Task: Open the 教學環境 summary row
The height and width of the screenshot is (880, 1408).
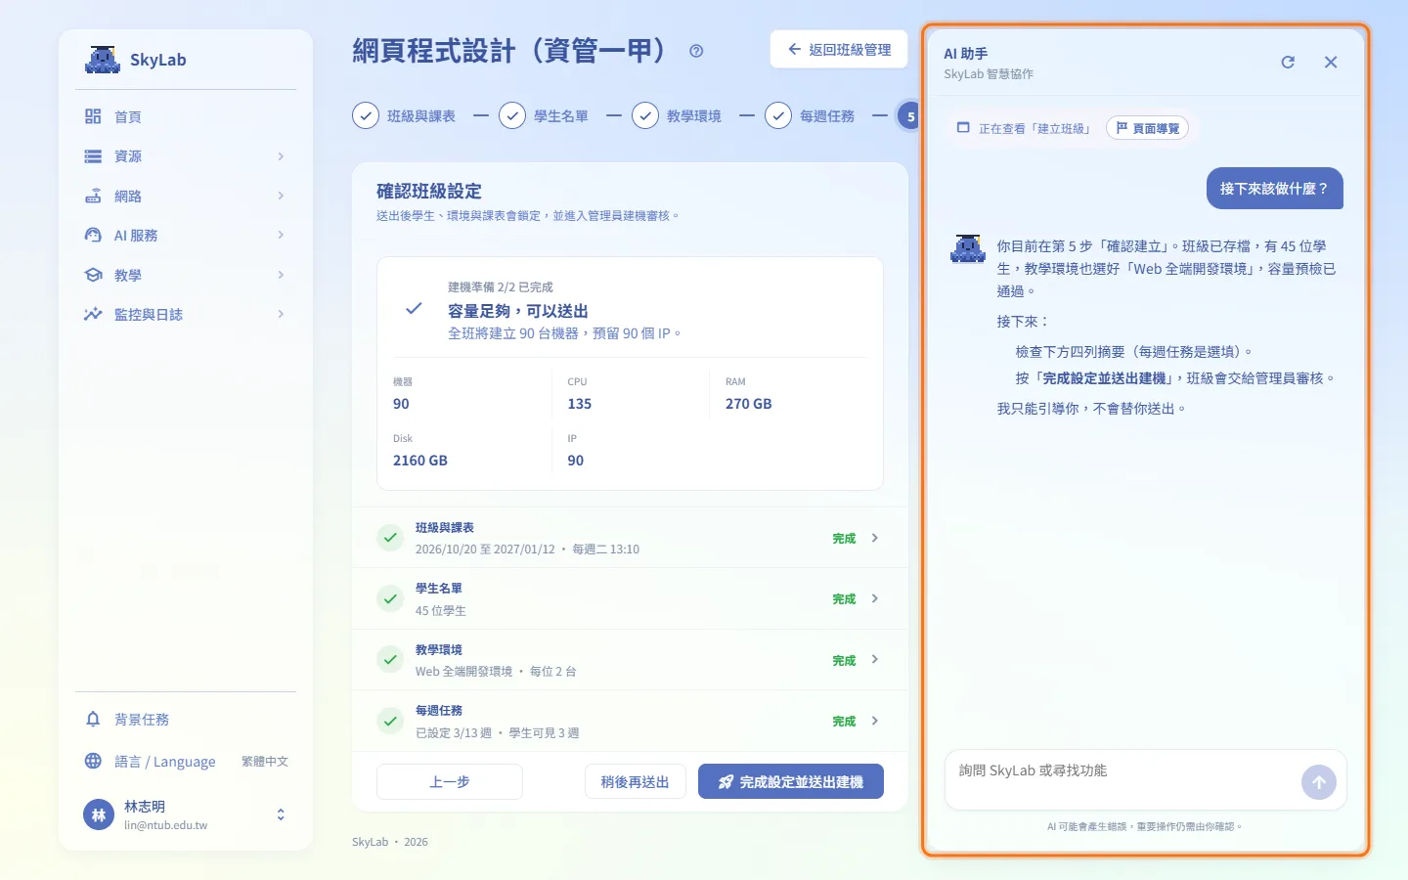Action: point(630,660)
